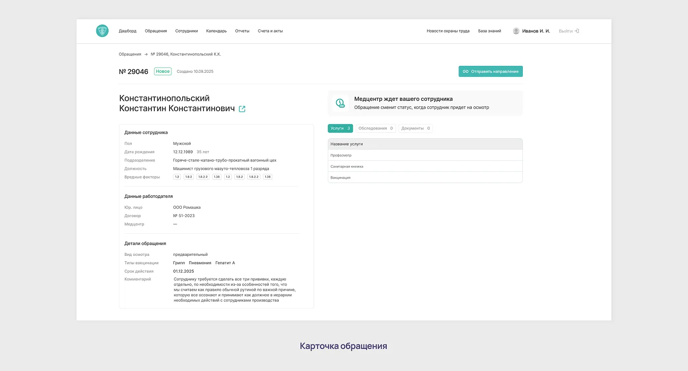The image size is (688, 371).
Task: Return via the Обращения breadcrumb link
Action: tap(130, 54)
